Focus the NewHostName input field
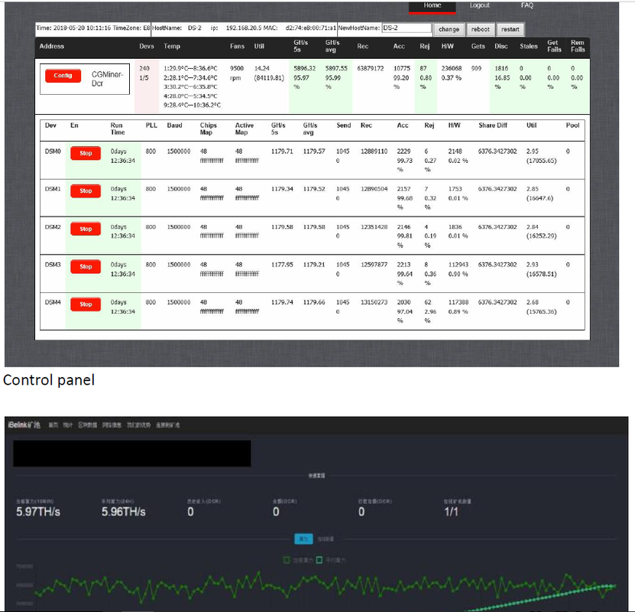Viewport: 635px width, 612px height. [x=407, y=28]
